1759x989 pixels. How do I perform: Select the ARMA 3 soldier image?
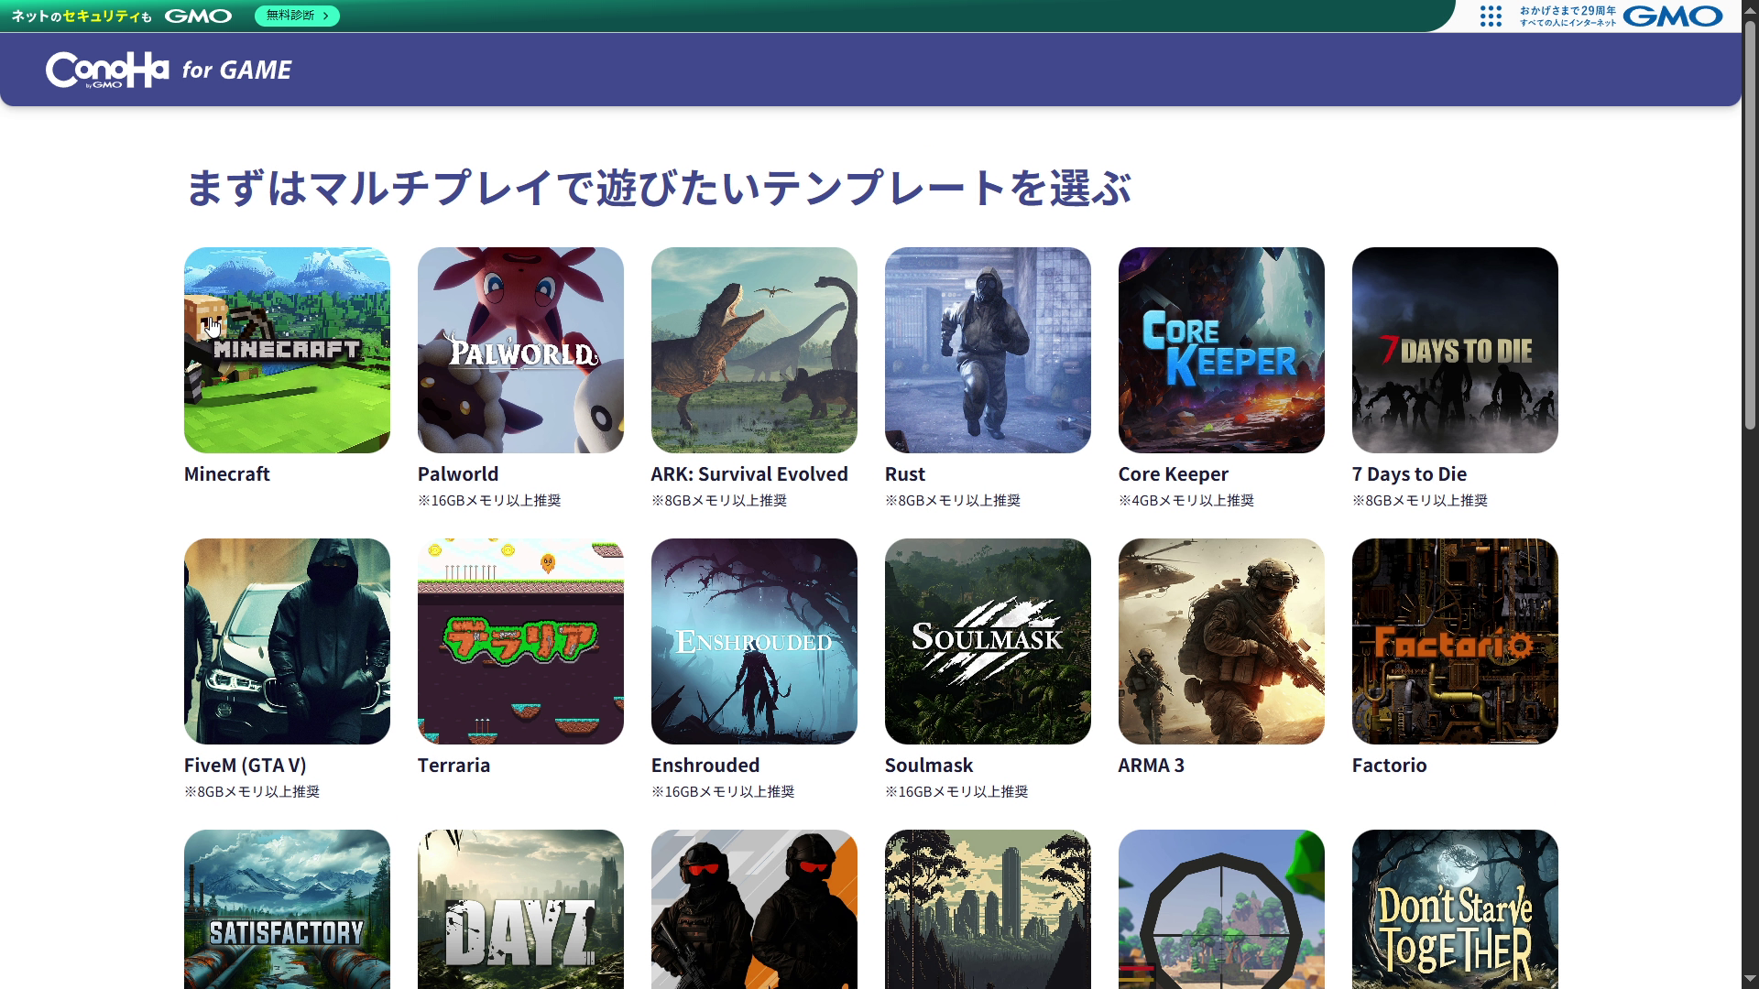pyautogui.click(x=1221, y=641)
